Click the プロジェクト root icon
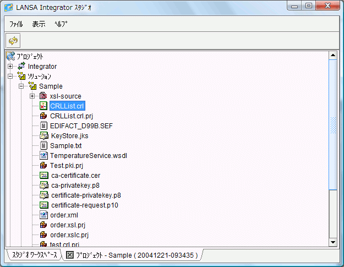The image size is (344, 267). 10,56
